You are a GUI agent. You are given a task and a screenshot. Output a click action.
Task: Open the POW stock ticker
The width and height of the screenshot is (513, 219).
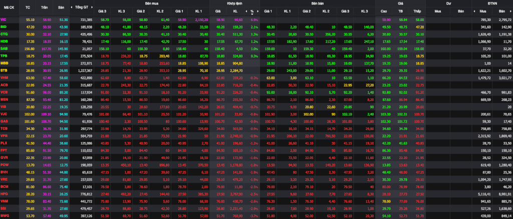(x=4, y=164)
